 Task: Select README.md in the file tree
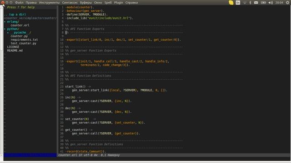pos(15,50)
